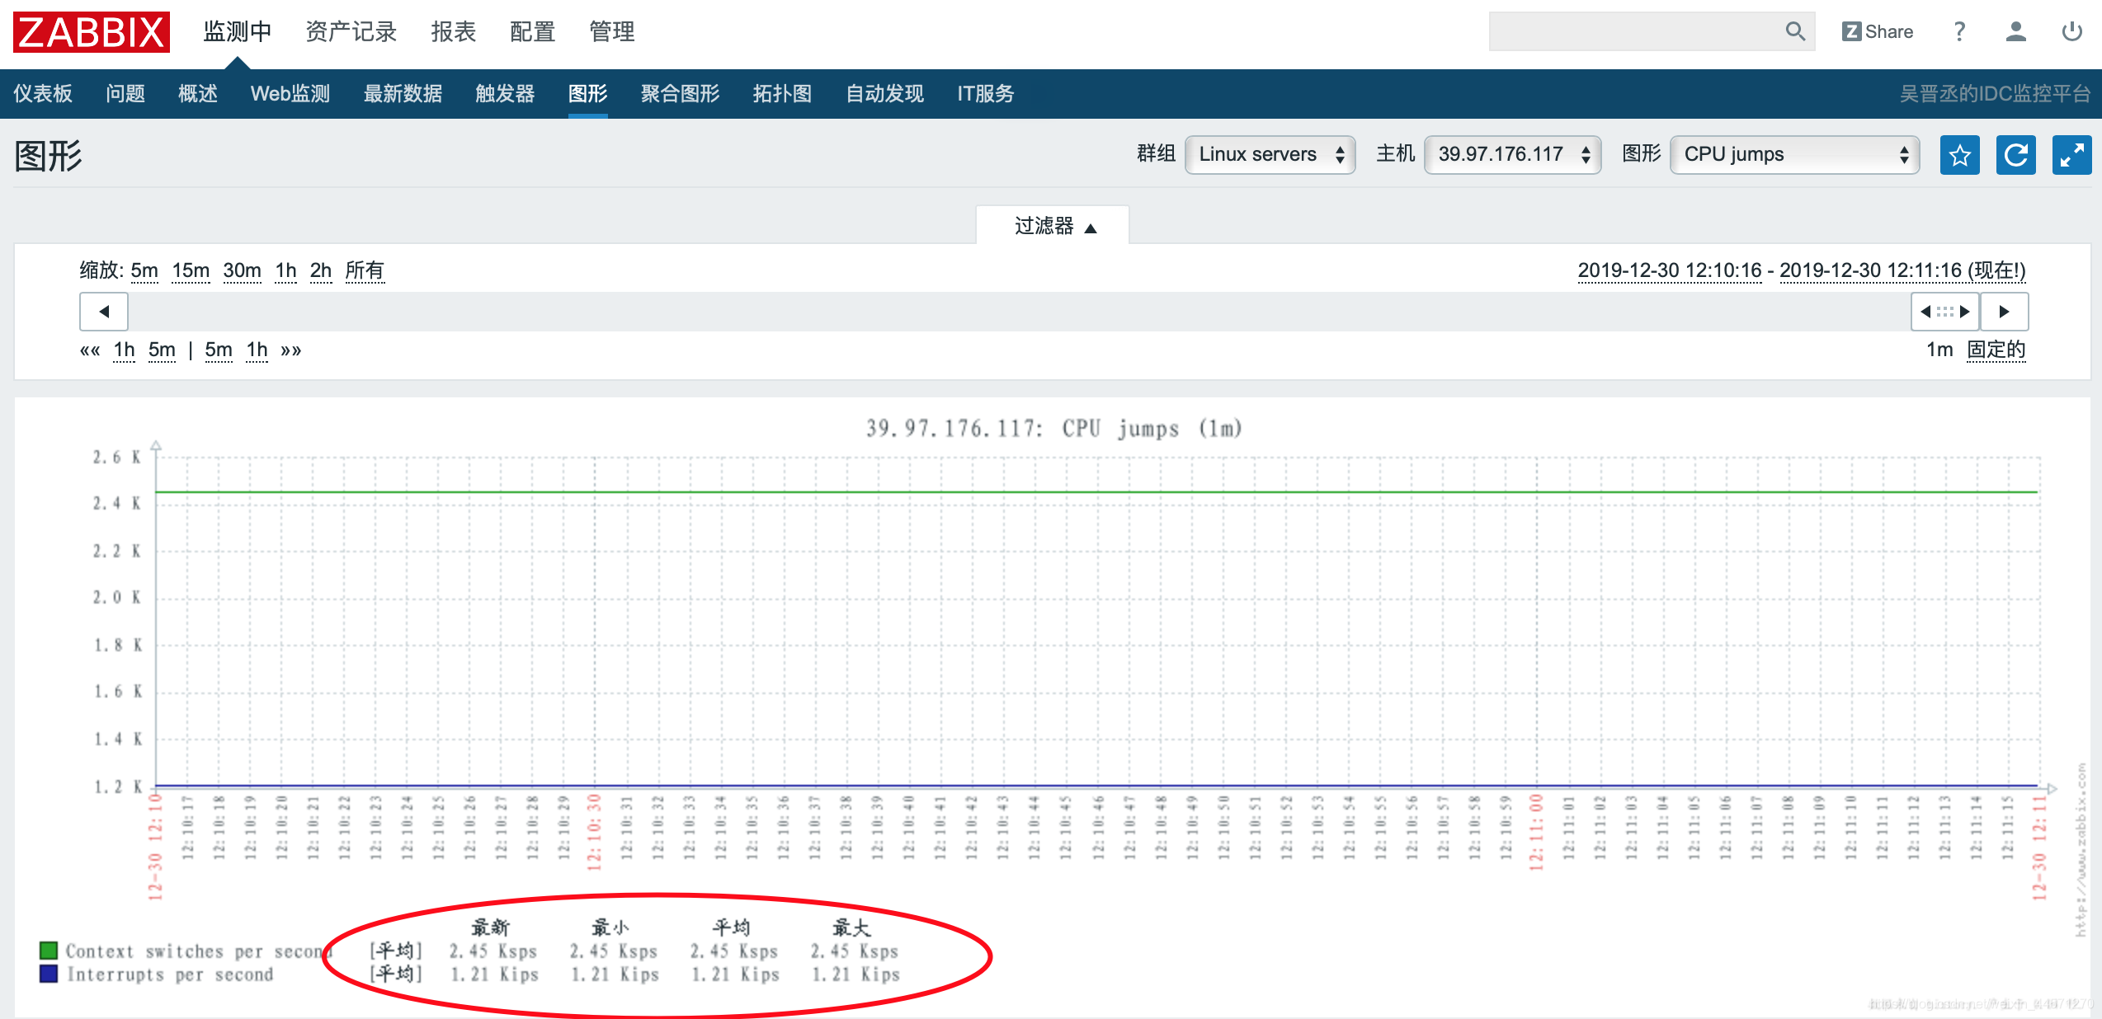
Task: Set zoom to 5m
Action: (144, 270)
